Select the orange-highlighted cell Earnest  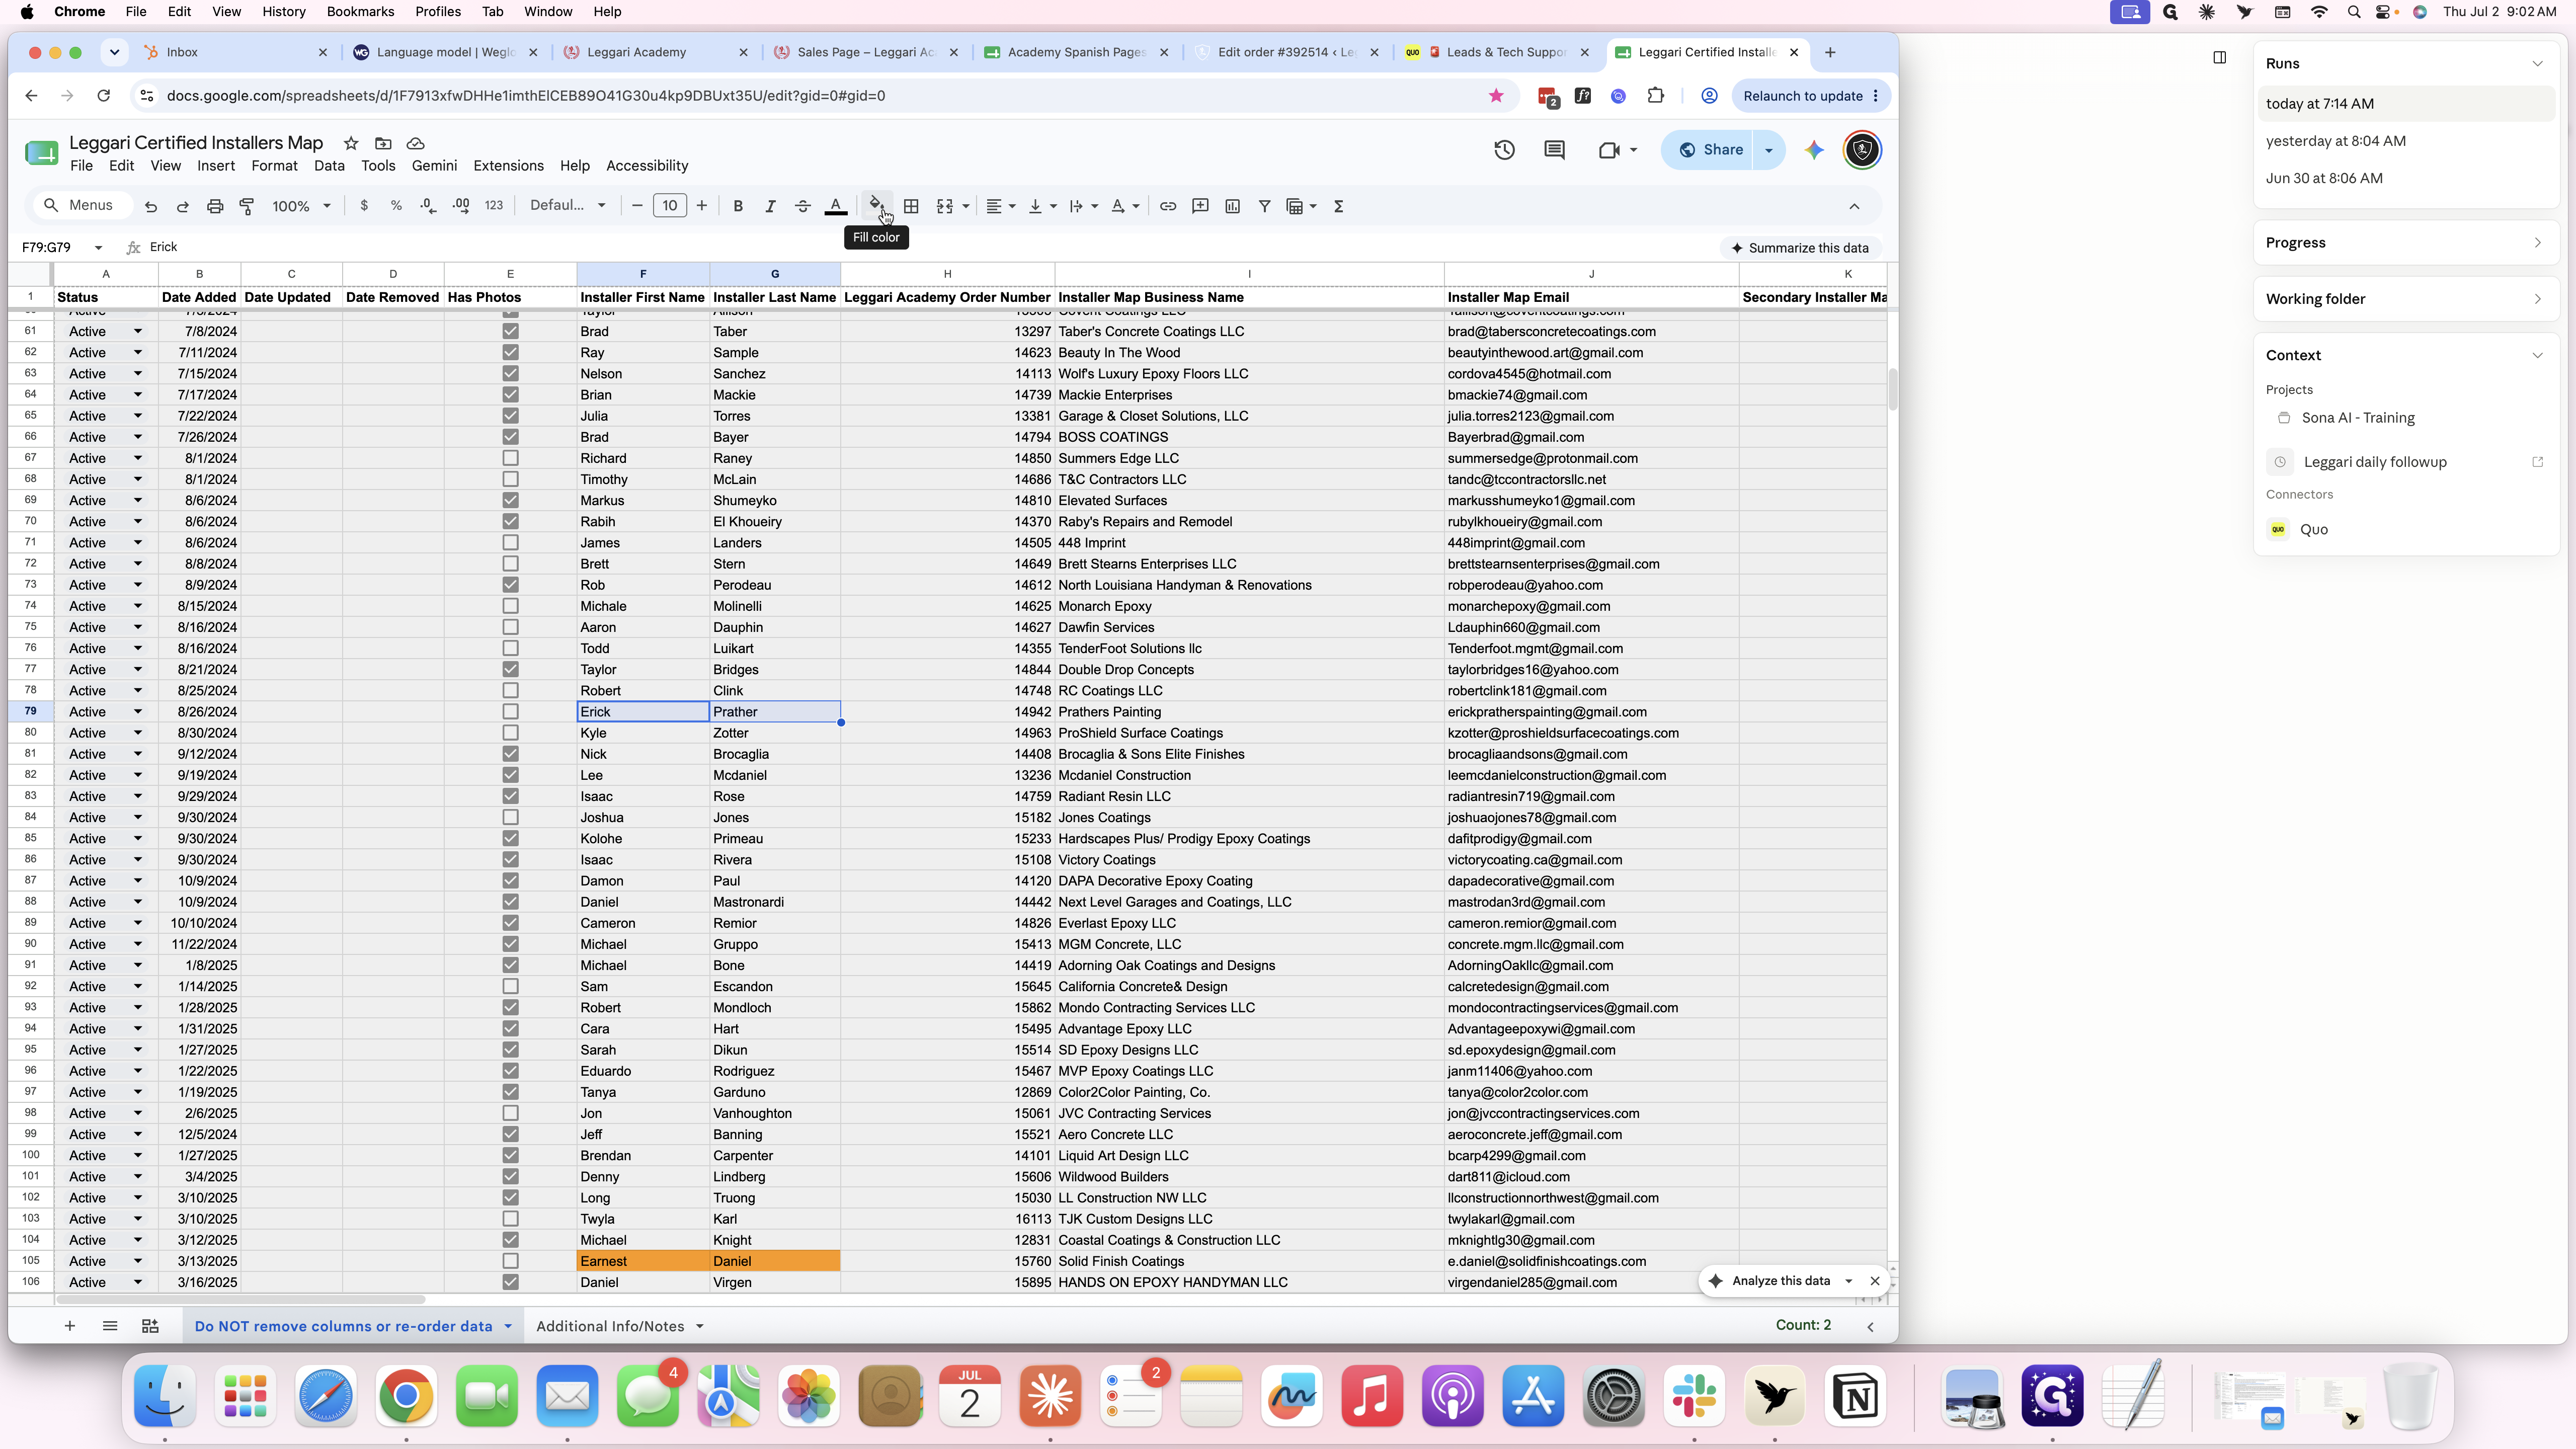[643, 1261]
